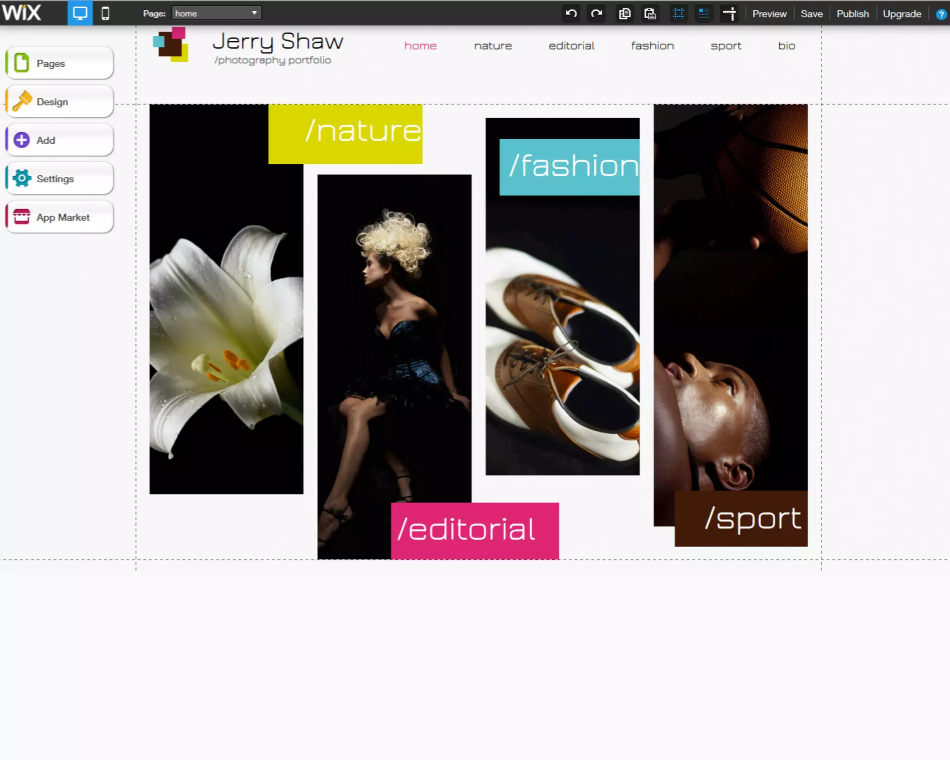Click the Wix logo
This screenshot has width=950, height=760.
point(21,13)
